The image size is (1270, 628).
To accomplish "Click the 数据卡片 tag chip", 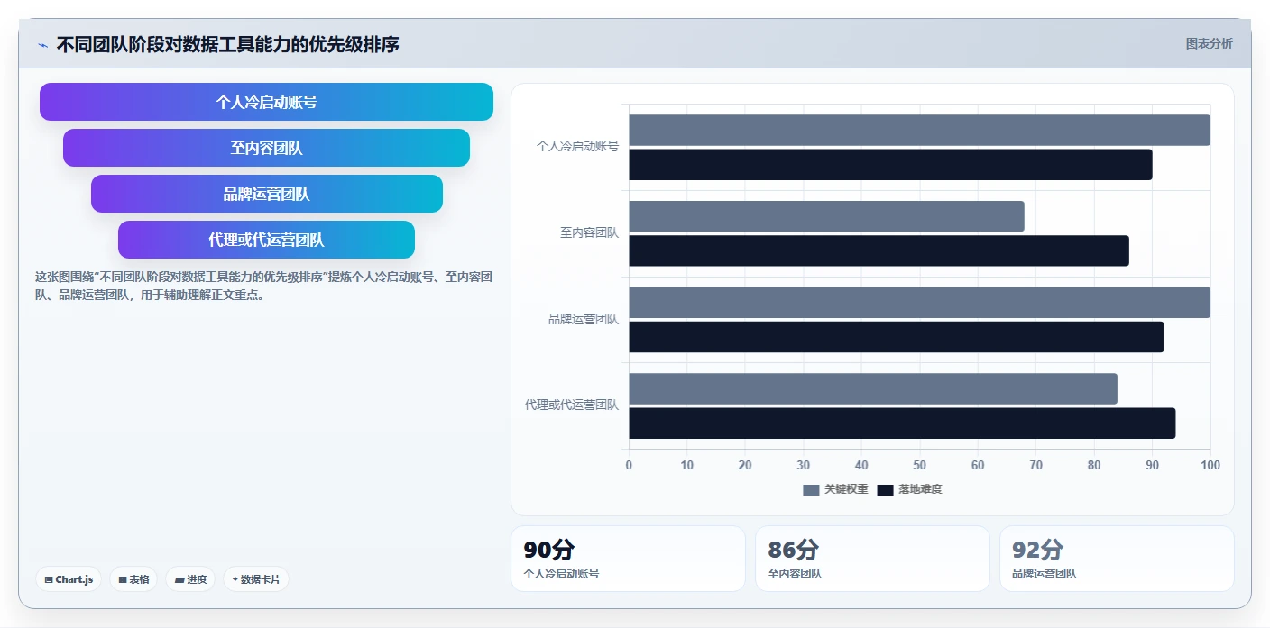I will 256,579.
